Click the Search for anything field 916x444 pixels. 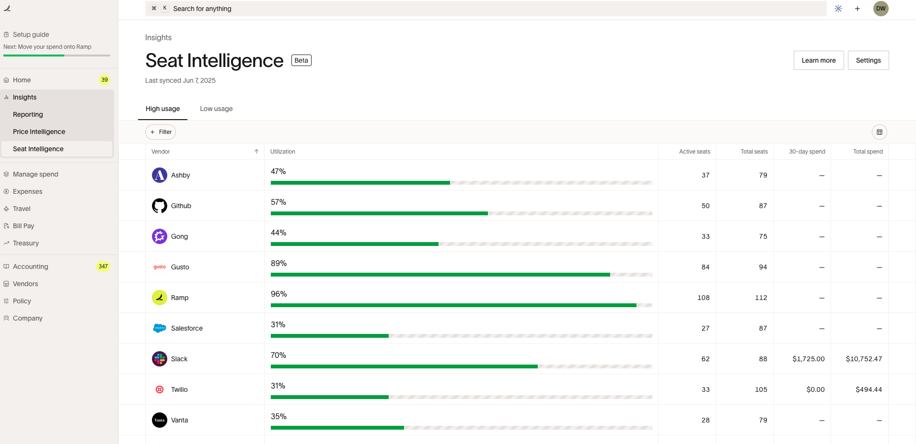(x=486, y=9)
